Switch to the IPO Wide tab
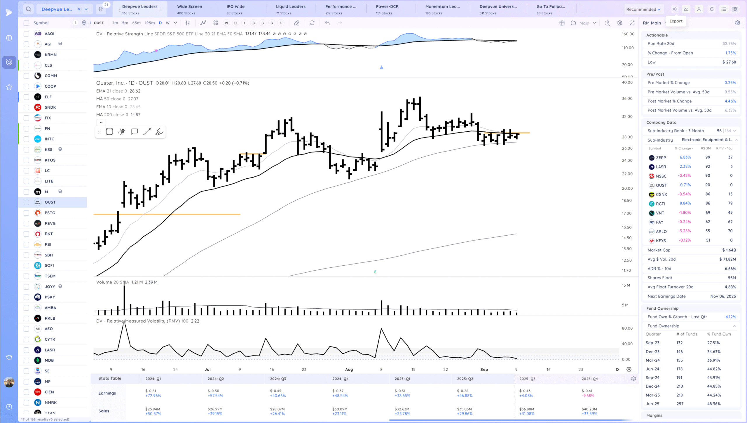The height and width of the screenshot is (423, 747). tap(235, 9)
